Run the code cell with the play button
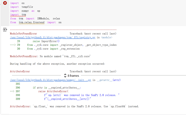This screenshot has height=115, width=186. point(5,3)
